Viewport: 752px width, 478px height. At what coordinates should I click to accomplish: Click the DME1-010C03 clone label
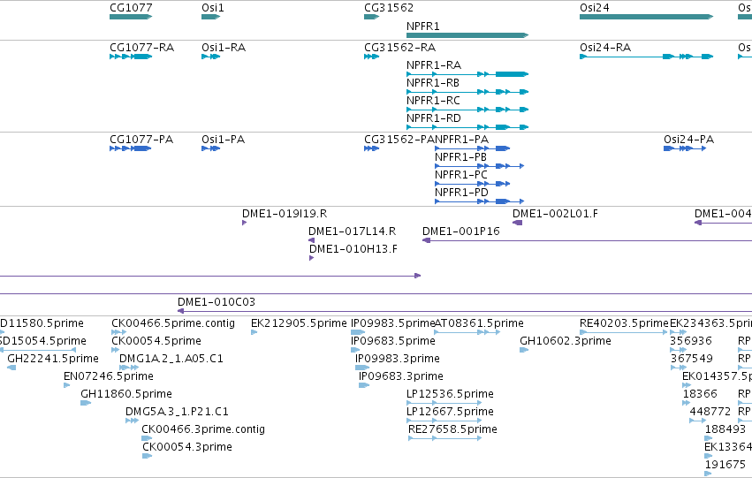click(x=216, y=302)
